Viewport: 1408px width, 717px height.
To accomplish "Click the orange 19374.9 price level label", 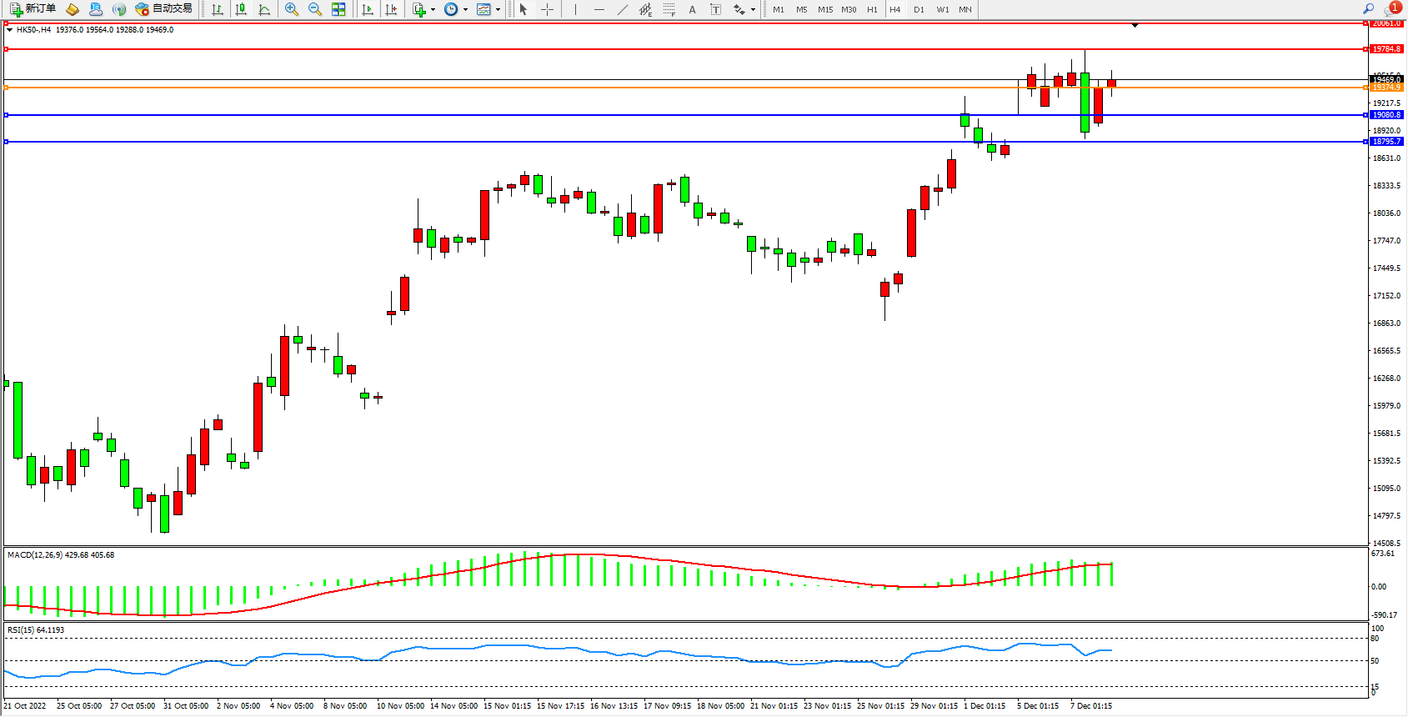I will click(x=1386, y=88).
